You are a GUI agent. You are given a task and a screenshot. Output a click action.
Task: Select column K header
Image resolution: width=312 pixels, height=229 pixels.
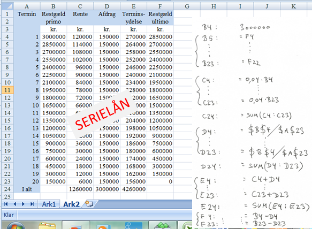coord(293,6)
